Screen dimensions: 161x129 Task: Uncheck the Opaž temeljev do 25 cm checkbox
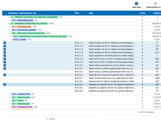point(5,49)
